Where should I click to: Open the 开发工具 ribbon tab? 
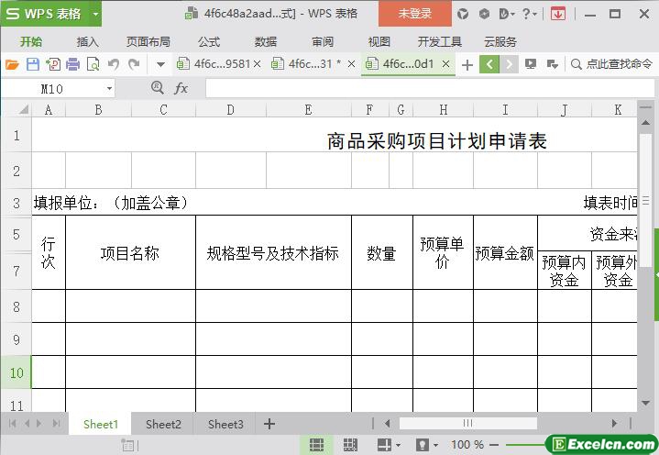point(440,41)
